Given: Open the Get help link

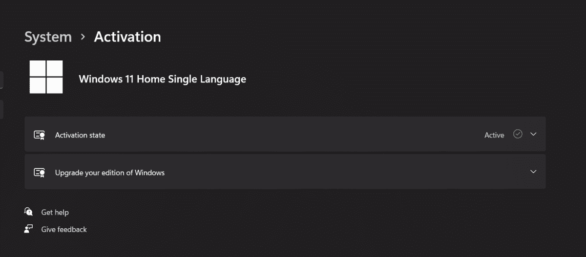Looking at the screenshot, I should 55,213.
